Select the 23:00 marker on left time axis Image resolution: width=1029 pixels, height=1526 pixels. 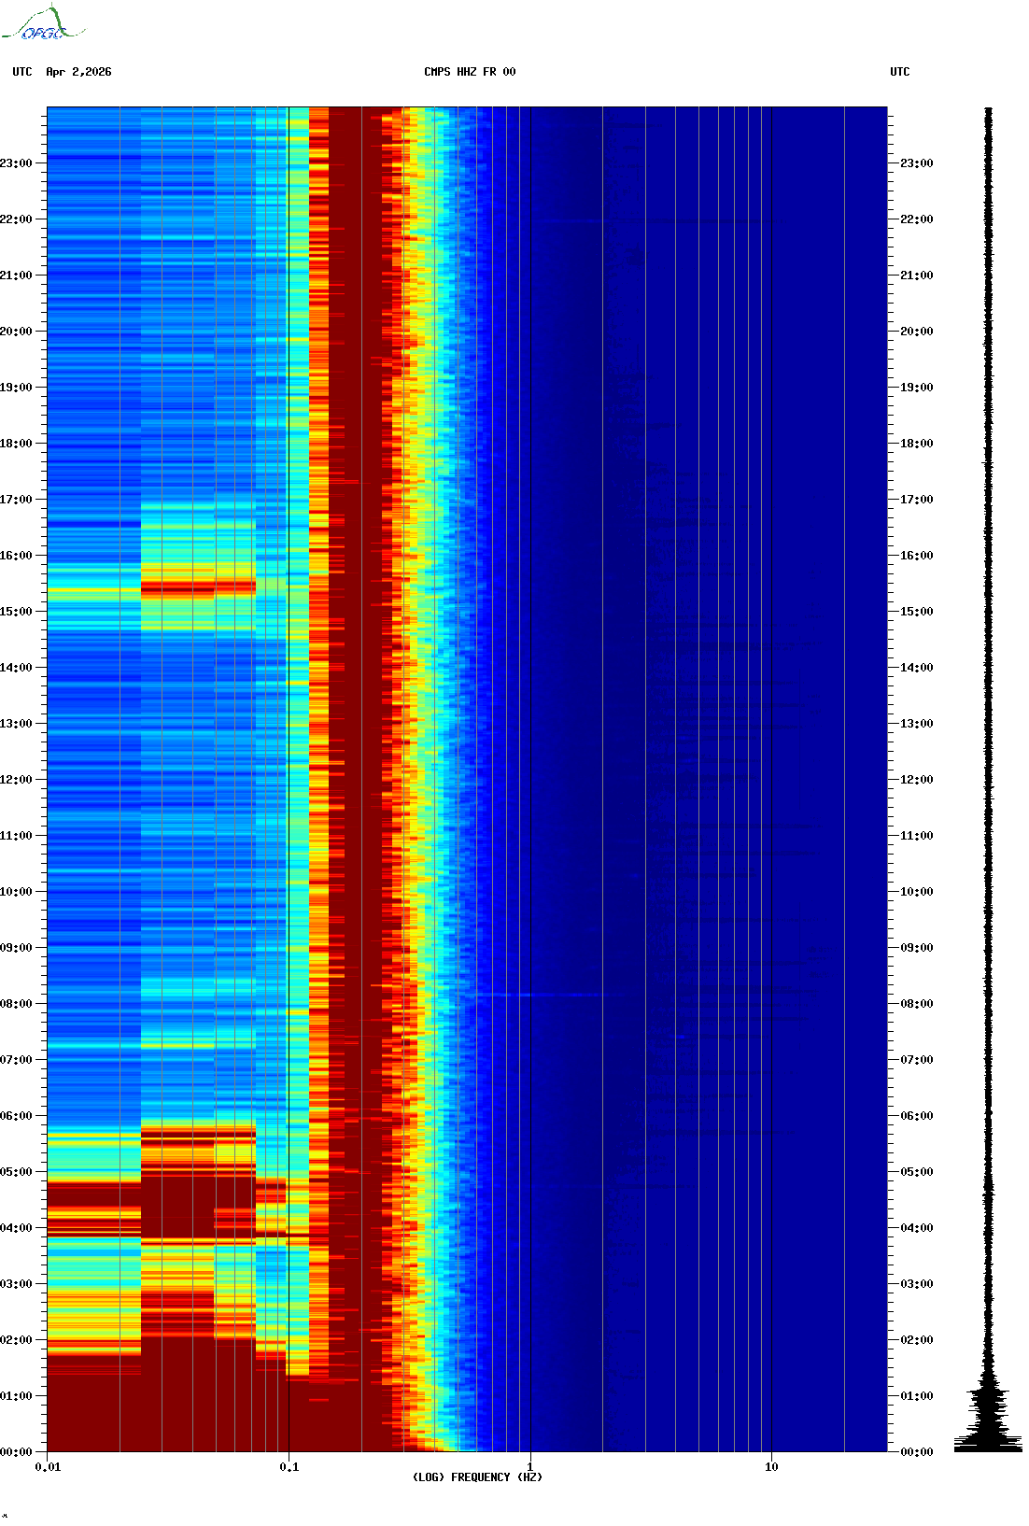(x=16, y=163)
